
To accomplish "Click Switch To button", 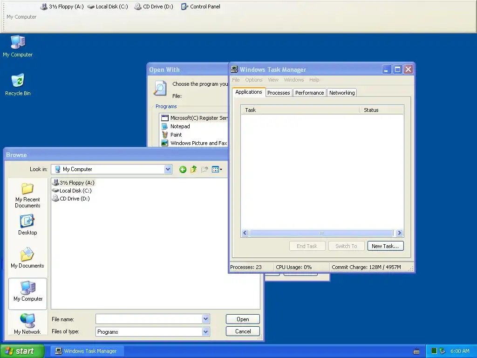I will [346, 246].
